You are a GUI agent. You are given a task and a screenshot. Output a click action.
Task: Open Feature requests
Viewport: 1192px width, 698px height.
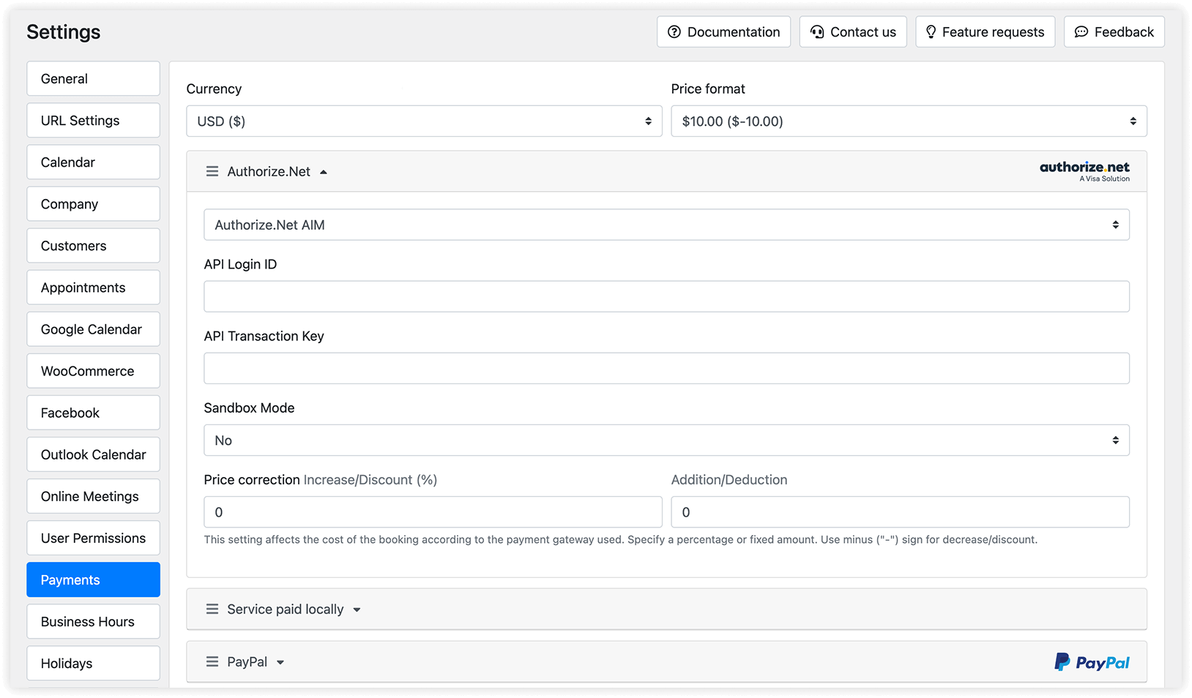pyautogui.click(x=985, y=32)
